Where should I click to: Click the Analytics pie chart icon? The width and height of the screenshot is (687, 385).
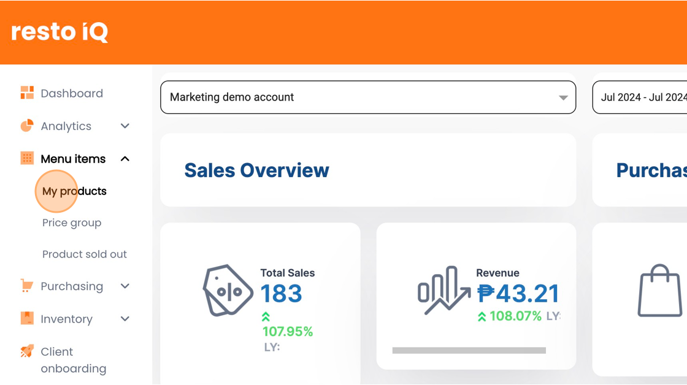27,125
